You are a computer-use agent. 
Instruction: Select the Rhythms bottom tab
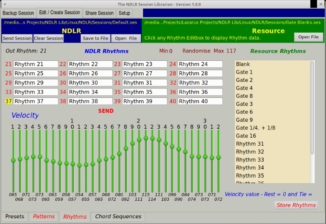pos(75,217)
